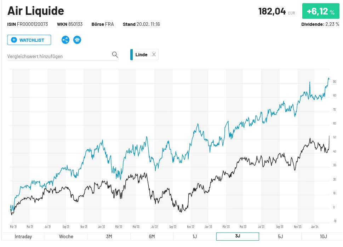Show the 10J long-term chart
343x247 pixels.
[323, 236]
